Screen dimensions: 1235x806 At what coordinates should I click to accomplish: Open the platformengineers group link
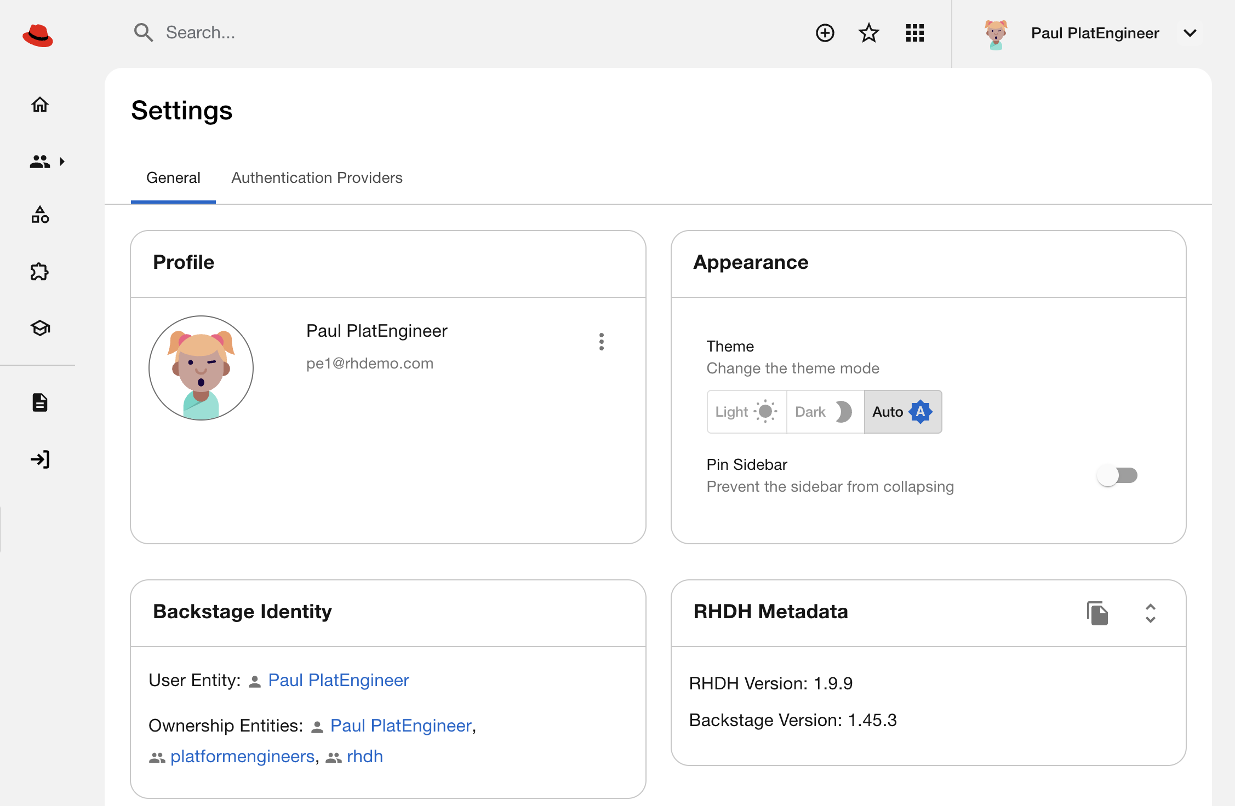[243, 756]
